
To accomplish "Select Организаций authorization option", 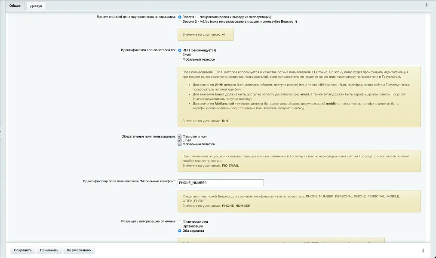I will pyautogui.click(x=179, y=225).
